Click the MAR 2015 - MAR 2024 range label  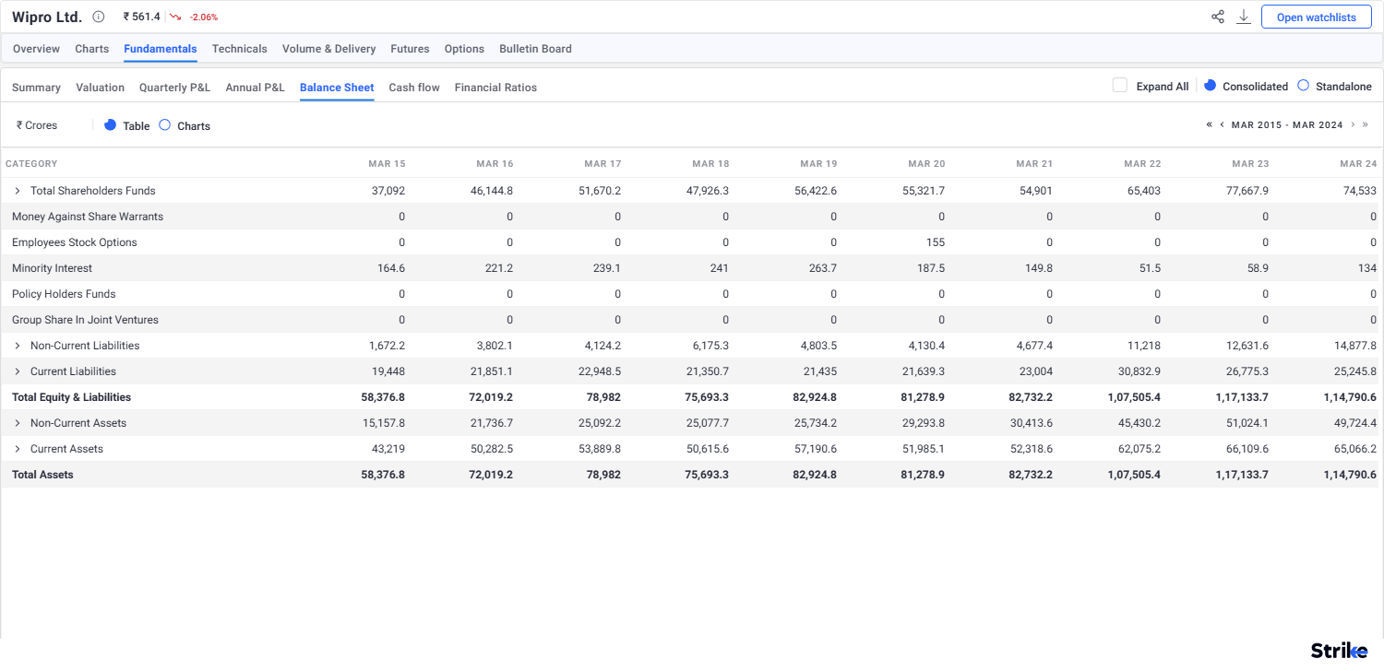(1287, 124)
